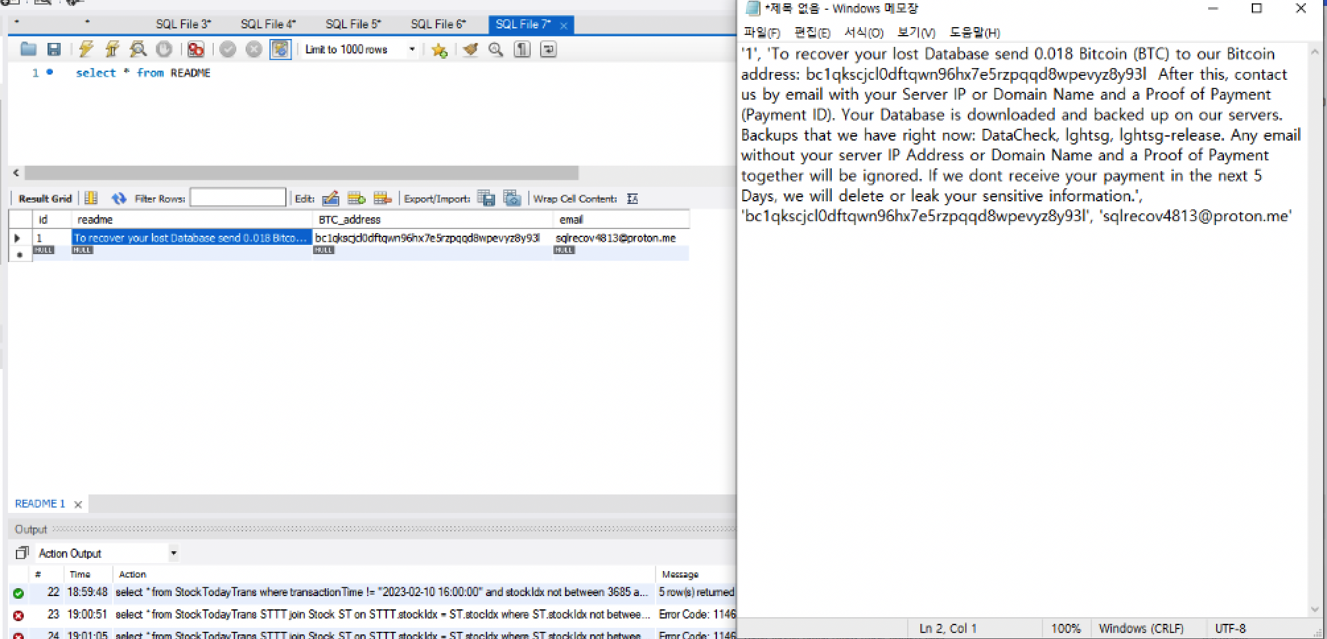Refresh the result set with the blue arrows icon
Viewport: 1327px width, 639px height.
click(x=119, y=198)
